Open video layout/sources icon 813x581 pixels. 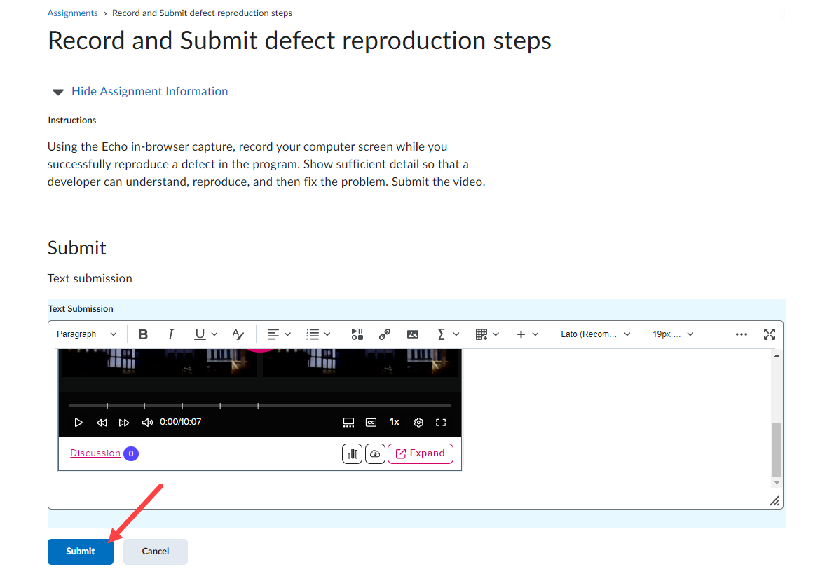348,423
